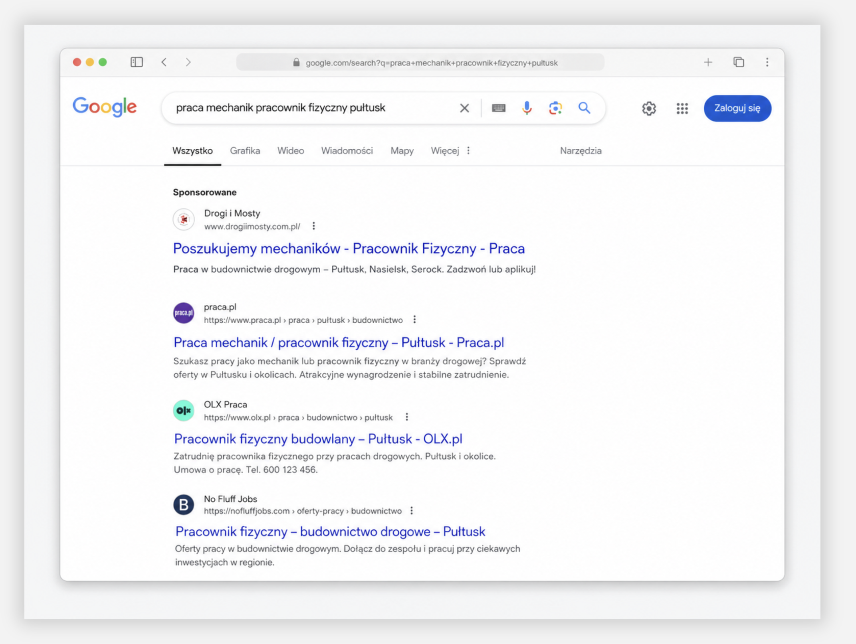Open options menu for Drogi i Mosty ad
This screenshot has height=644, width=856.
tap(314, 226)
